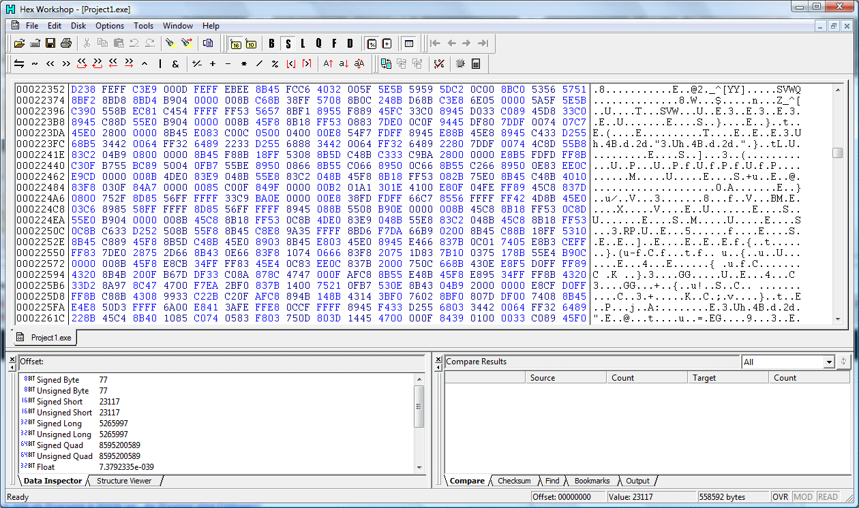Click the Generate Checksum icon
Image resolution: width=859 pixels, height=508 pixels.
click(439, 63)
